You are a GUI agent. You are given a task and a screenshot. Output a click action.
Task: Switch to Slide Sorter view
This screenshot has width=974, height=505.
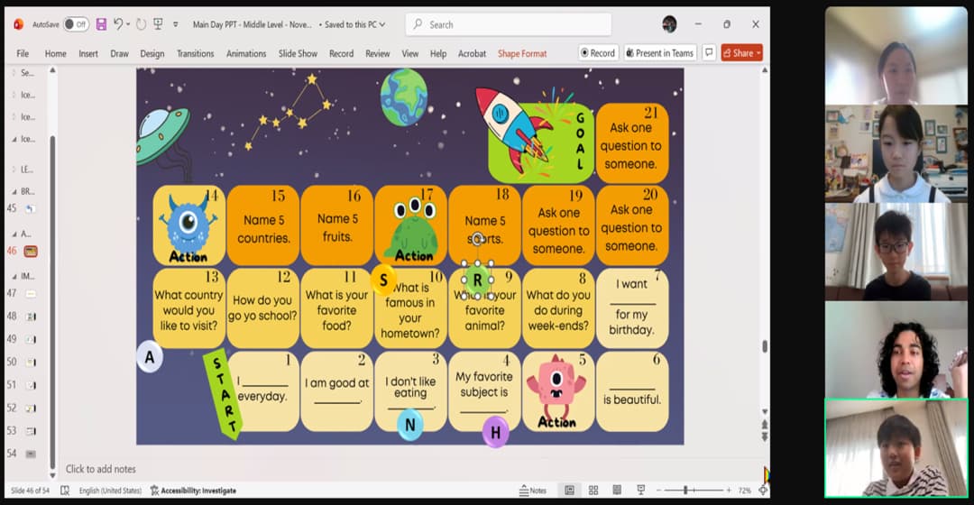click(x=593, y=491)
